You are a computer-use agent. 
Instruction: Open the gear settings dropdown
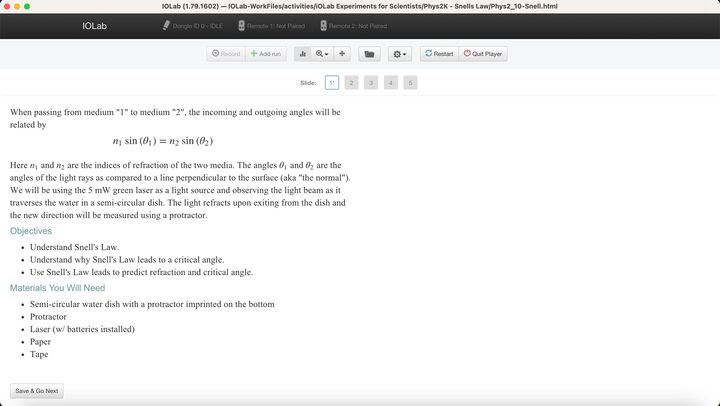click(400, 54)
